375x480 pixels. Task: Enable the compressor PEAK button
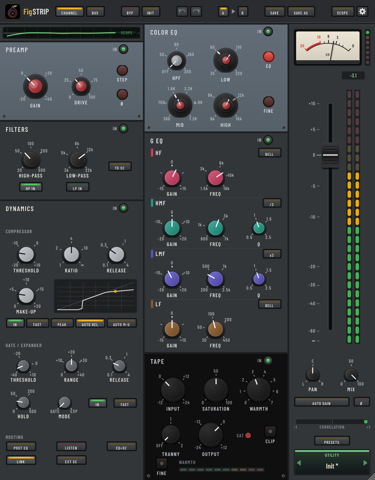(62, 323)
